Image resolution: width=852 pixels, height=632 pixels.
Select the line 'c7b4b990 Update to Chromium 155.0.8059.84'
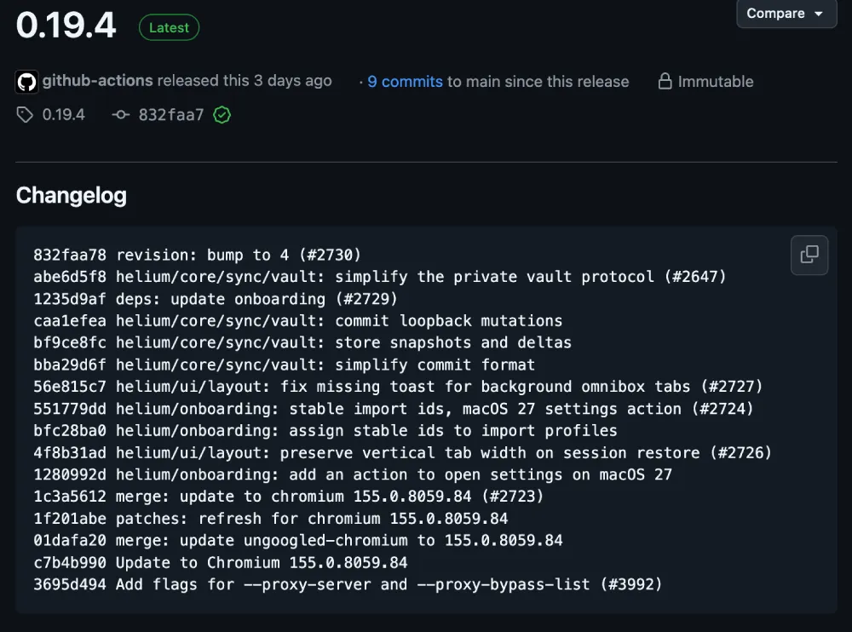(x=221, y=562)
